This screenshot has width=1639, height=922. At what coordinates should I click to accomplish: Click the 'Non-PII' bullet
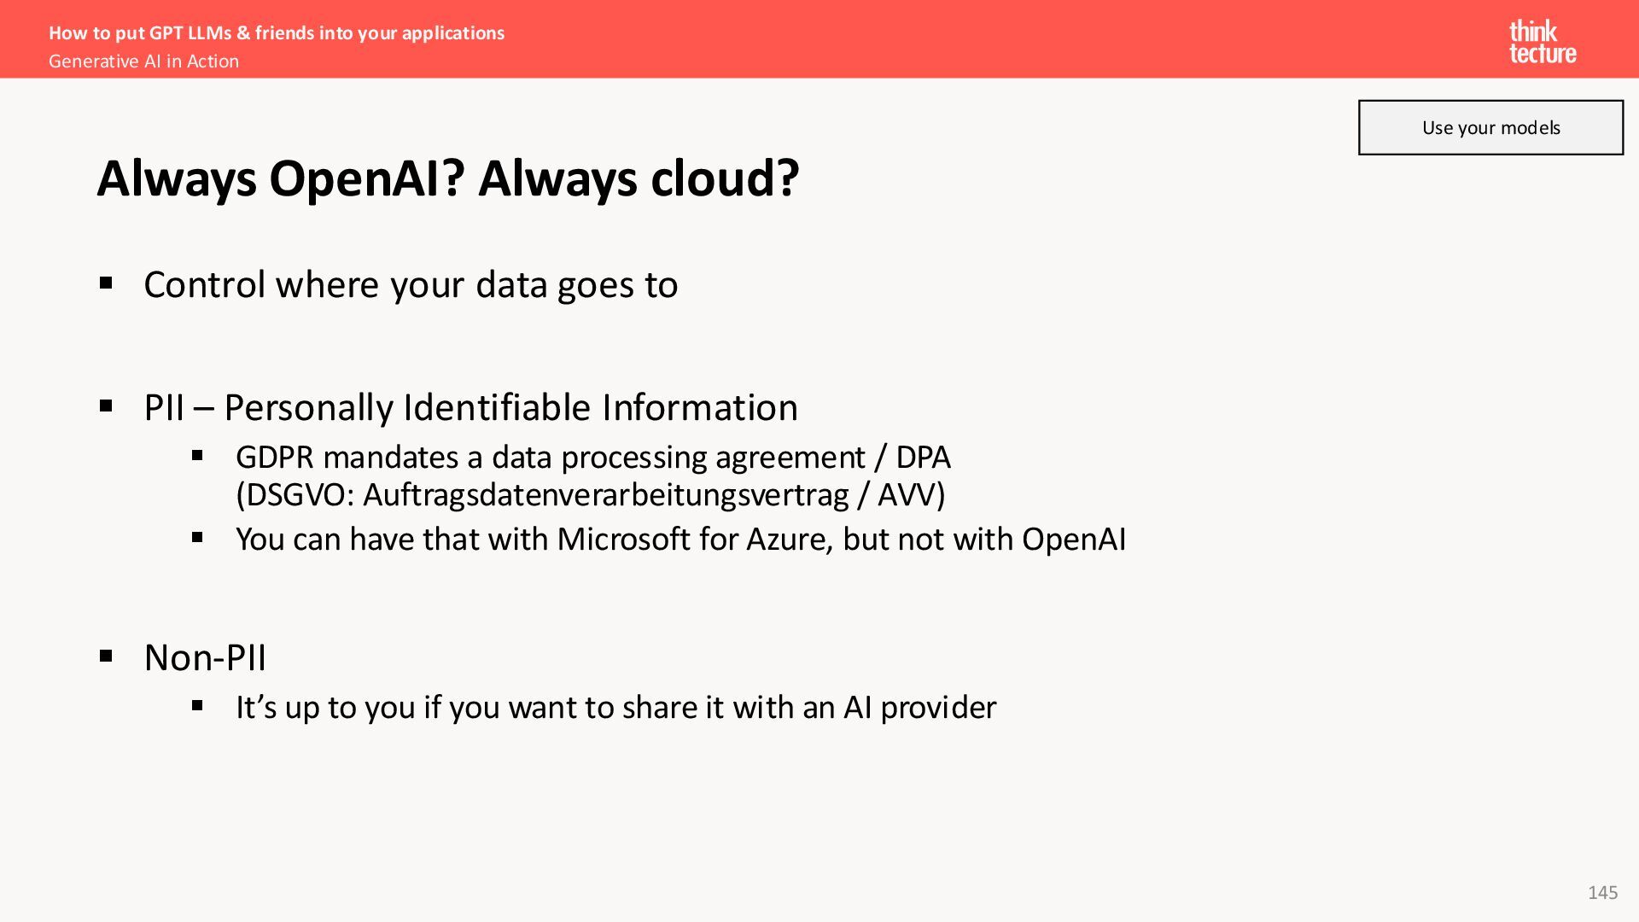click(x=205, y=657)
